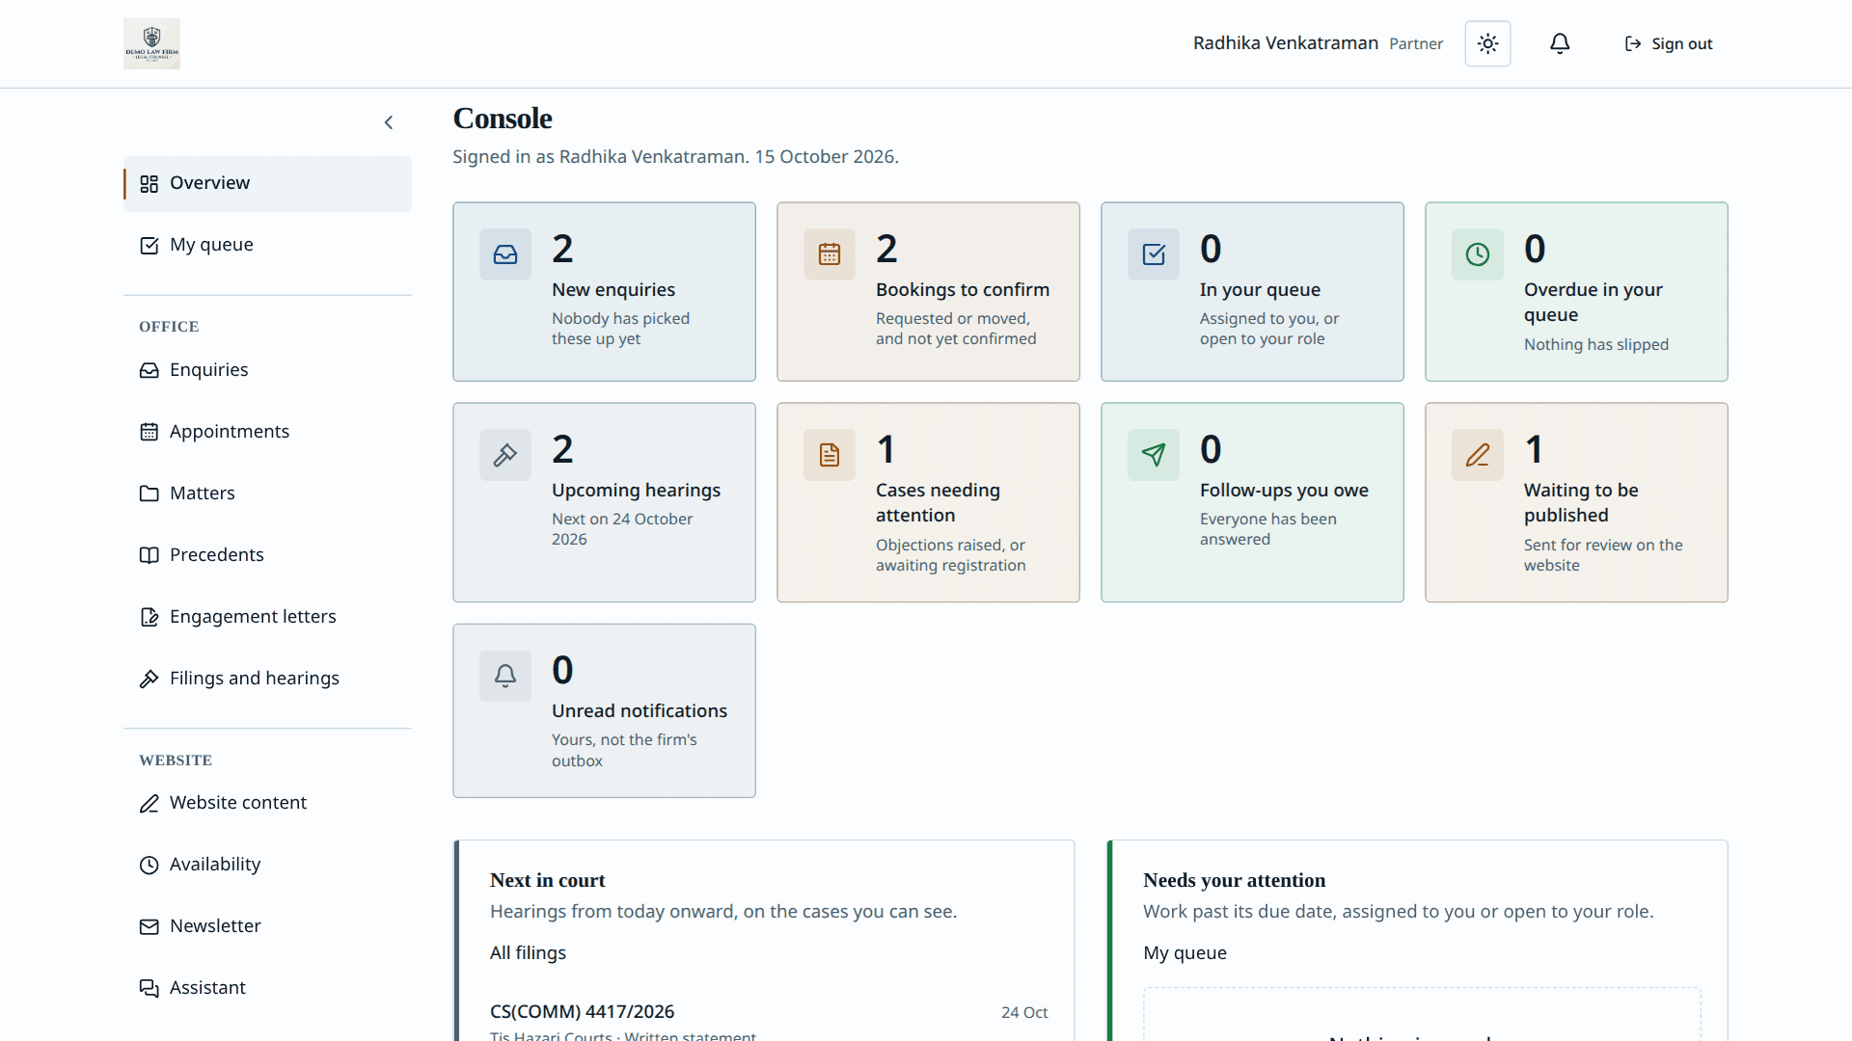The image size is (1852, 1041).
Task: Click the Appointments calendar icon in sidebar
Action: pyautogui.click(x=149, y=432)
